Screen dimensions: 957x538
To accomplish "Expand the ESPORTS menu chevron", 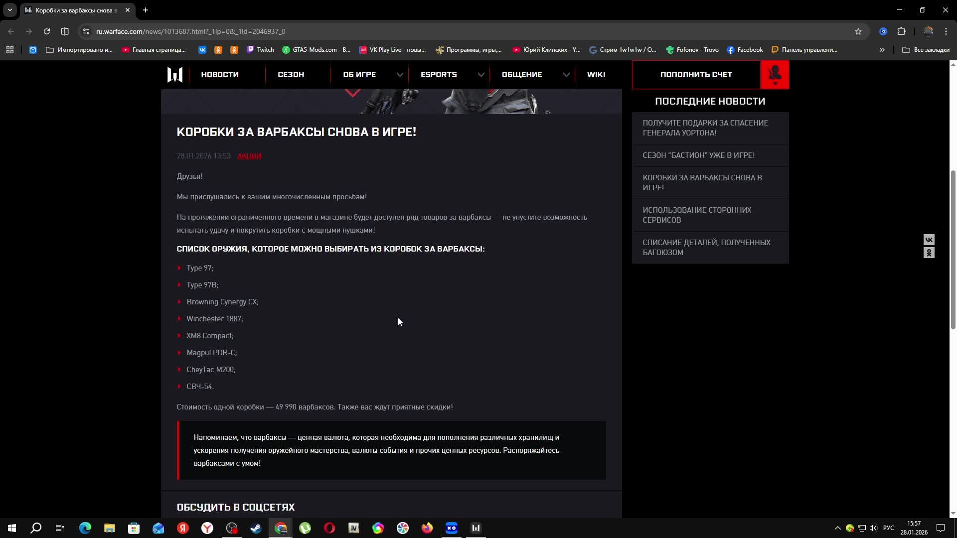I will 480,75.
